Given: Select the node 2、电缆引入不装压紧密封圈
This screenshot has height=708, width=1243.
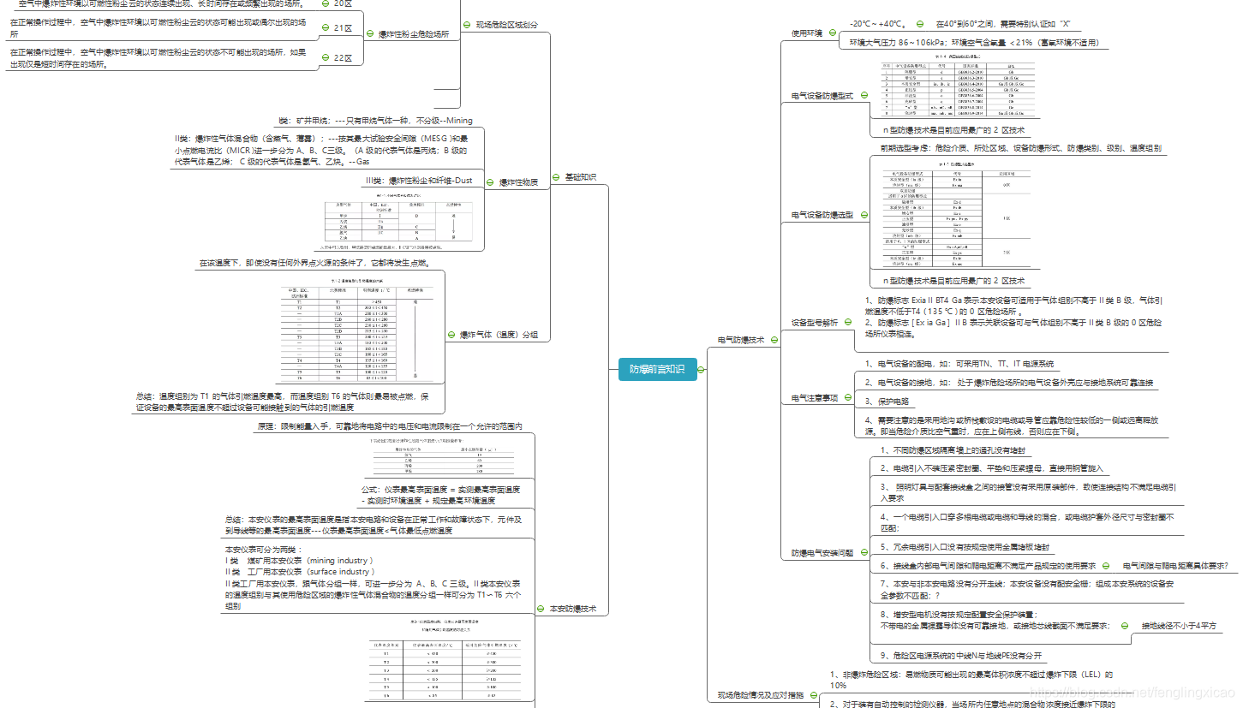Looking at the screenshot, I should pos(991,468).
